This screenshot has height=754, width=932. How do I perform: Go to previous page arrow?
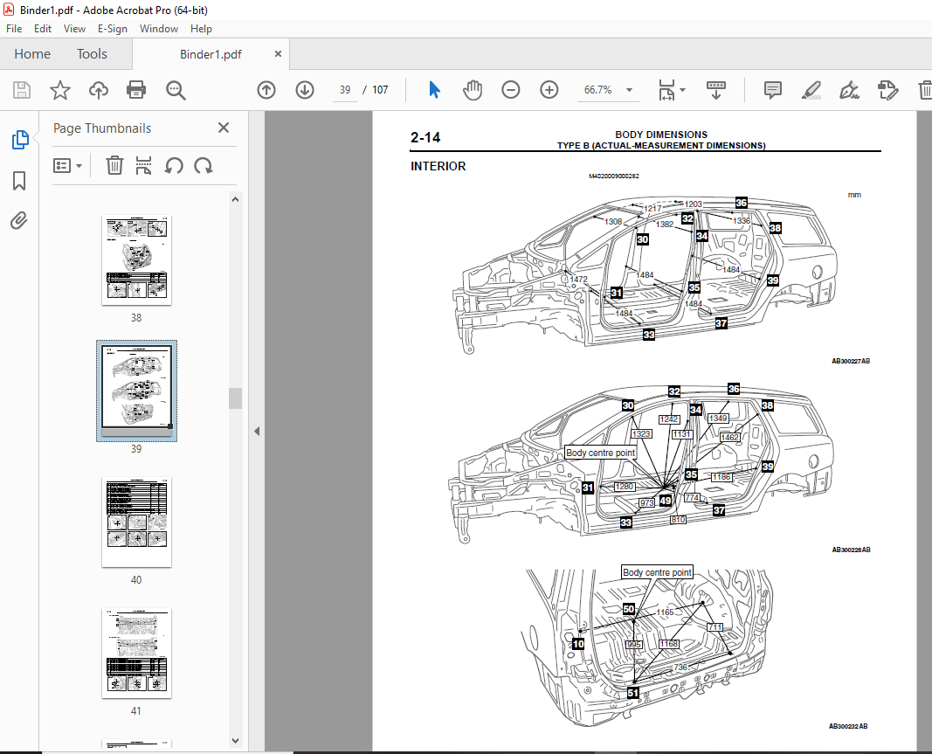click(266, 90)
